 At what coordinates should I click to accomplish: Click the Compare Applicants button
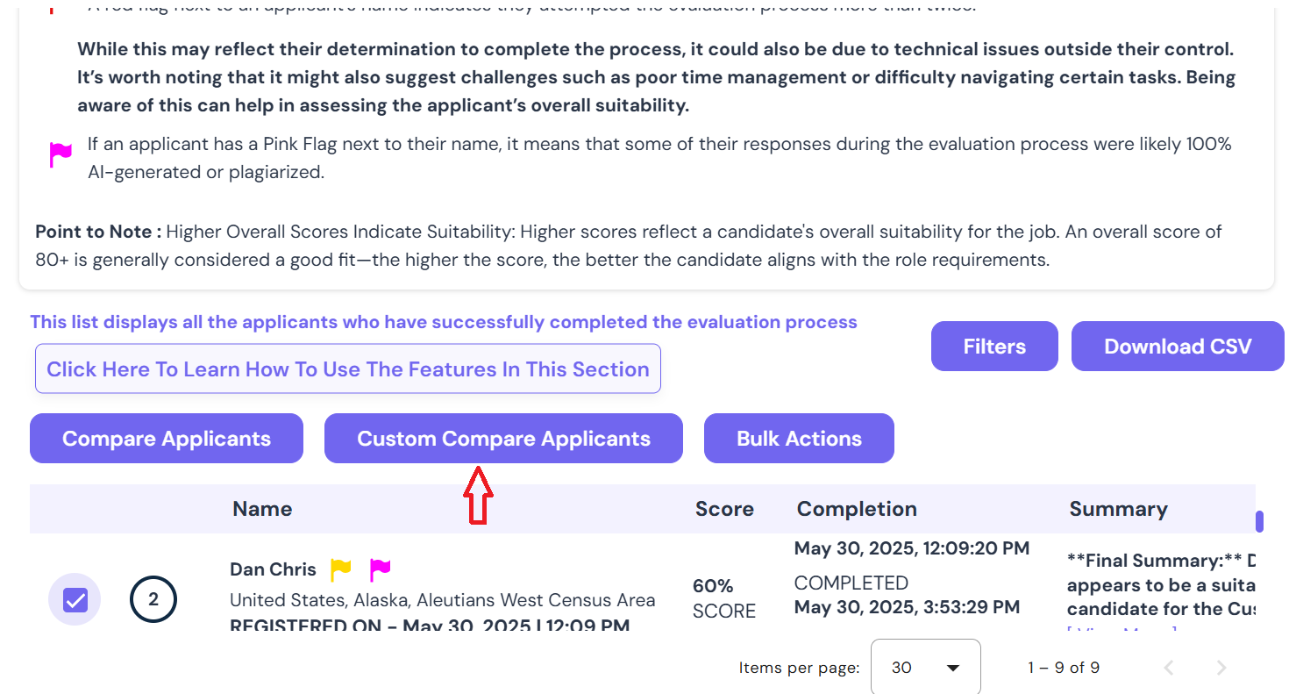167,439
